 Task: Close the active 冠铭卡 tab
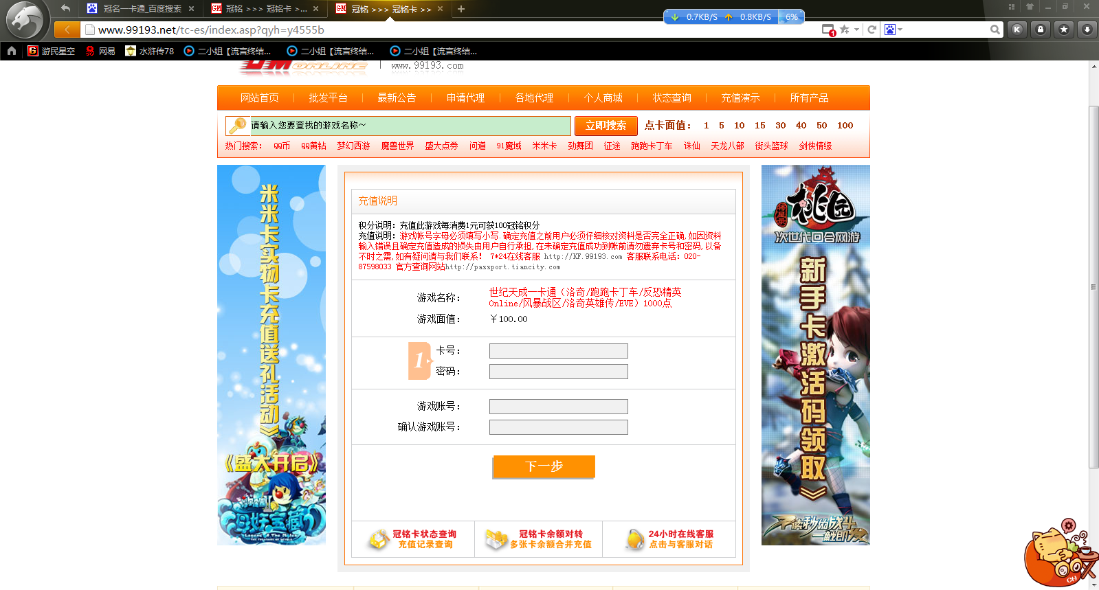(441, 9)
